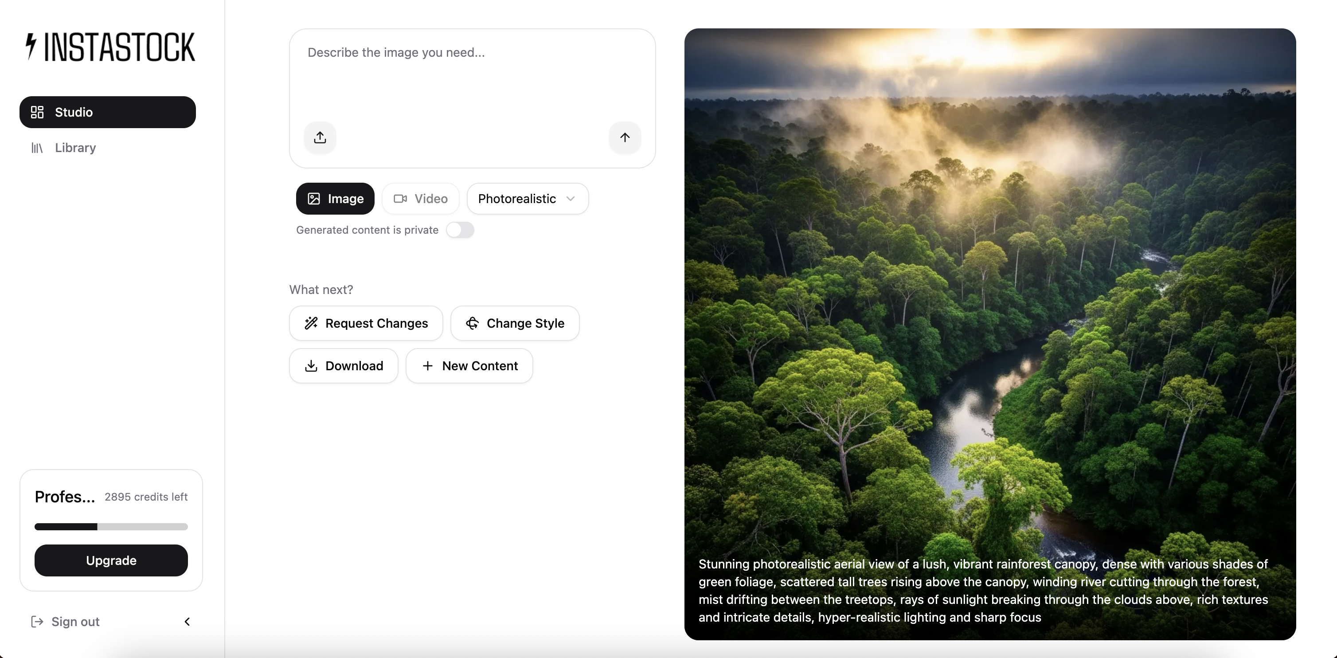Click the New Content button
The height and width of the screenshot is (658, 1337).
tap(469, 366)
